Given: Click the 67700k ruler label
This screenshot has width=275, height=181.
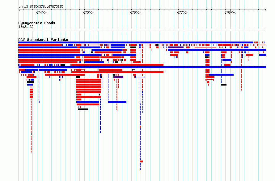Looking at the screenshot, I should pyautogui.click(x=183, y=13).
